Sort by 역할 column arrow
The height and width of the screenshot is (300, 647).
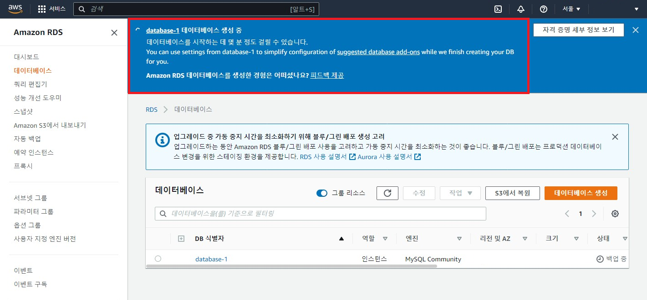[385, 239]
